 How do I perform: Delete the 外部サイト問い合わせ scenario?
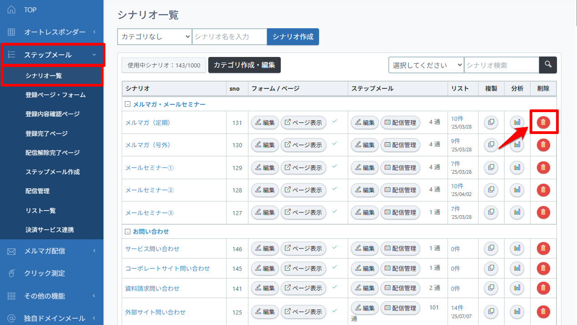click(x=543, y=312)
